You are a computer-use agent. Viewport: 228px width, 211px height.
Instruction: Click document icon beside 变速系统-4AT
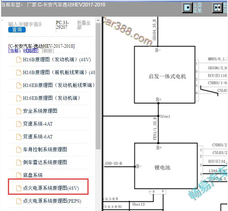click(19, 124)
